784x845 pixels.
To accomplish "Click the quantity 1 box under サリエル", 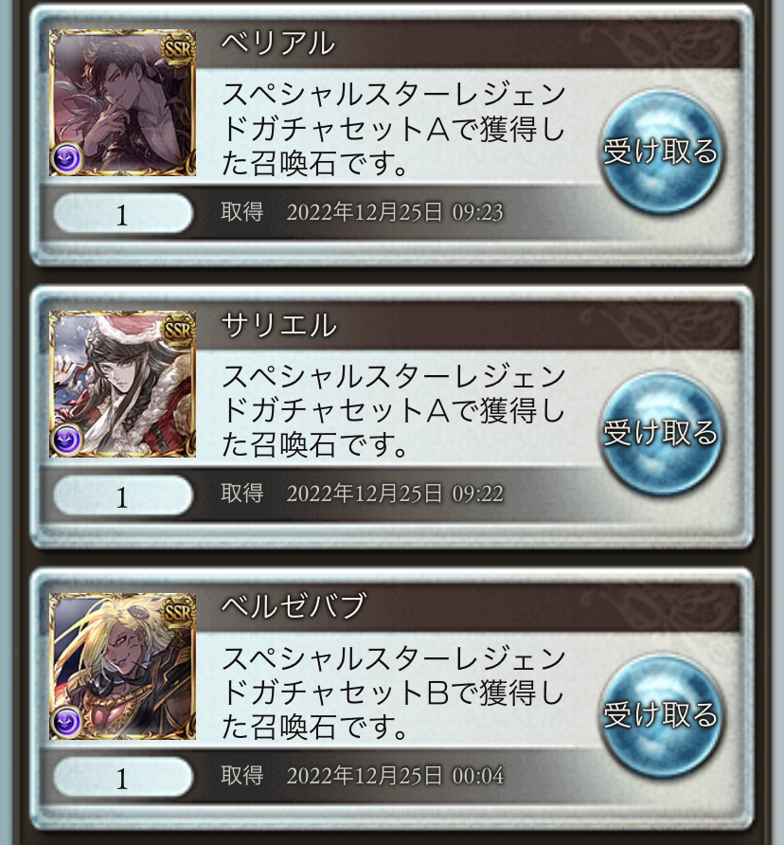I will click(123, 495).
